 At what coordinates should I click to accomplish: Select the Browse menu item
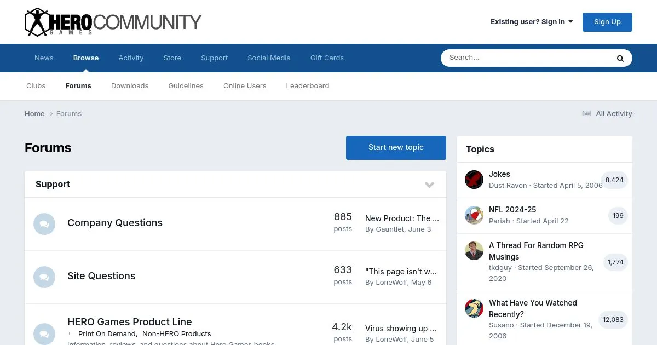click(x=86, y=58)
